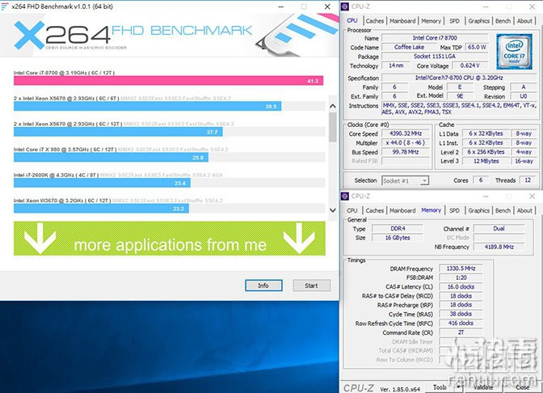
Task: Open the Socket #1 selection dropdown
Action: coord(406,180)
